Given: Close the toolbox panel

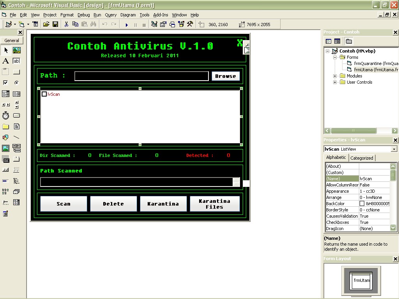Looking at the screenshot, I should pos(20,32).
